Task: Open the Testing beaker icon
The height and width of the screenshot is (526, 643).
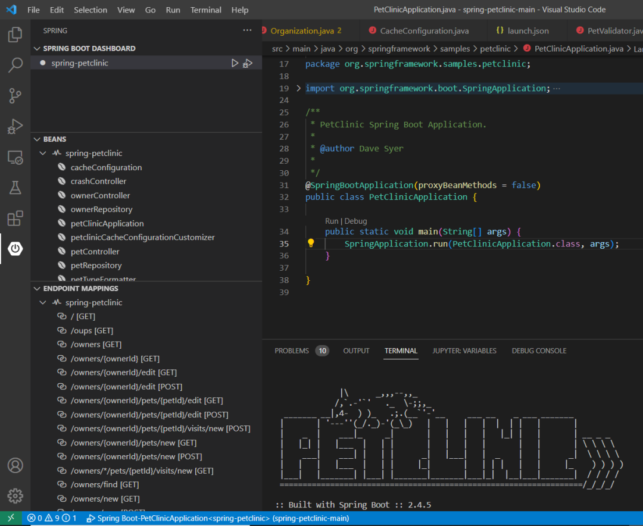Action: [15, 188]
